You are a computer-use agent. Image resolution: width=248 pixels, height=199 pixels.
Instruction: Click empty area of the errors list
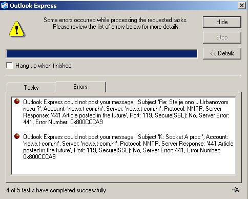click(123, 168)
